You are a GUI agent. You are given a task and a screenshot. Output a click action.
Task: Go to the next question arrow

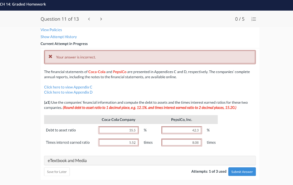click(101, 19)
